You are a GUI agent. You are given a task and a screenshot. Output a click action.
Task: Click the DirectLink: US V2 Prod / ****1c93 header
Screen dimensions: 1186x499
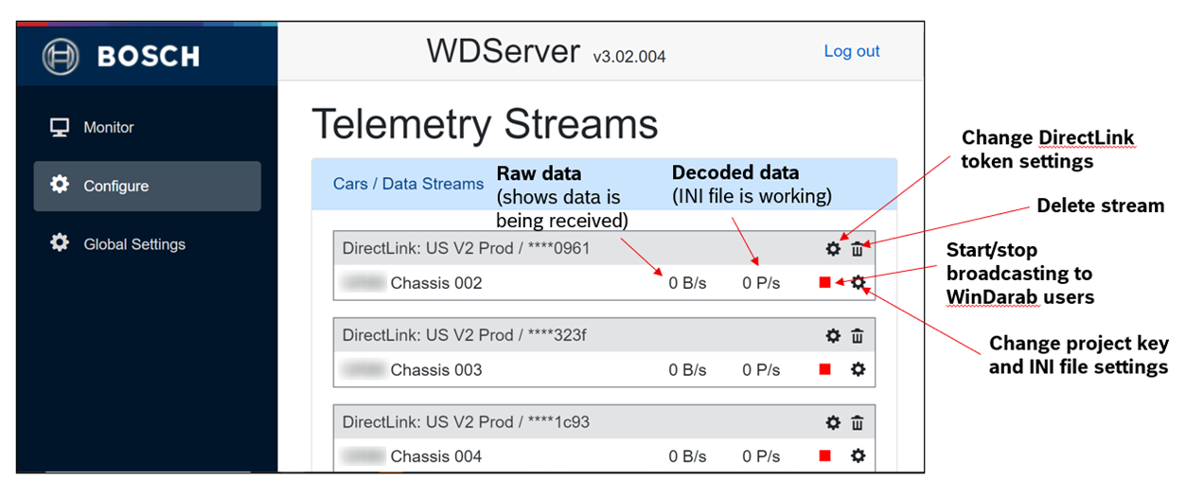coord(466,422)
